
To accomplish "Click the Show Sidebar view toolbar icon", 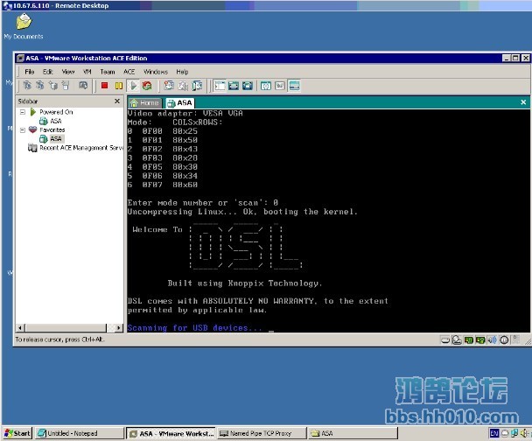I will [220, 86].
